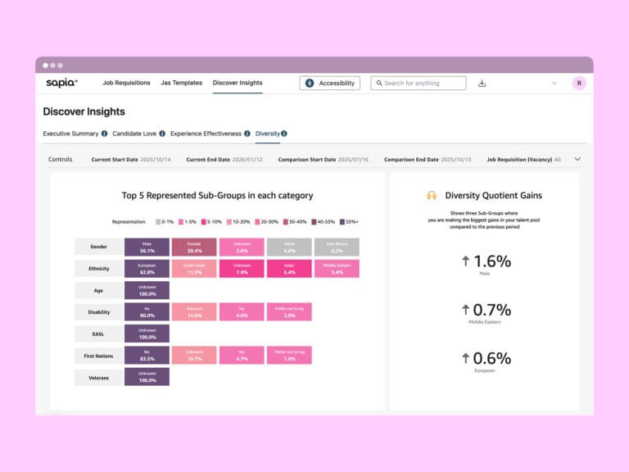Open Job Requisitions menu item
Image resolution: width=629 pixels, height=472 pixels.
point(126,83)
